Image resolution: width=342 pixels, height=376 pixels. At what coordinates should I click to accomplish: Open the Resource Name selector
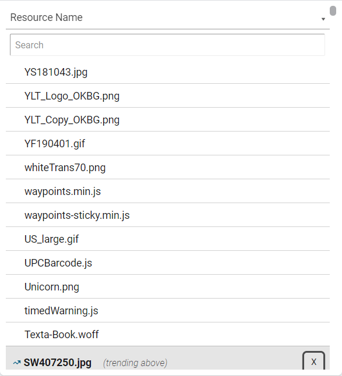coord(168,17)
